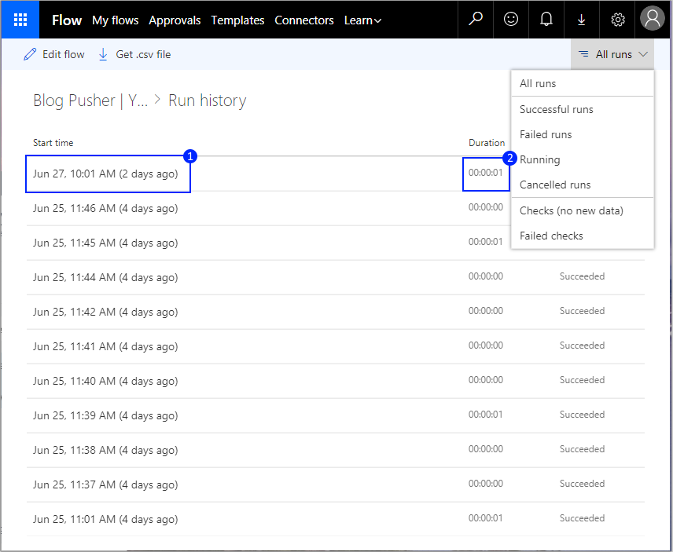
Task: Open the Jun 25, 11:01 AM run
Action: [x=105, y=519]
